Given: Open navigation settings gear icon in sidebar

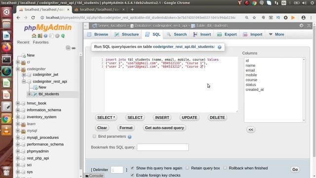Looking at the screenshot, I should [x=57, y=36].
